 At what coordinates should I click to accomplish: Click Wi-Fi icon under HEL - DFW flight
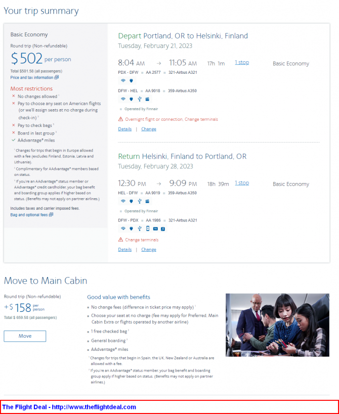pyautogui.click(x=123, y=201)
